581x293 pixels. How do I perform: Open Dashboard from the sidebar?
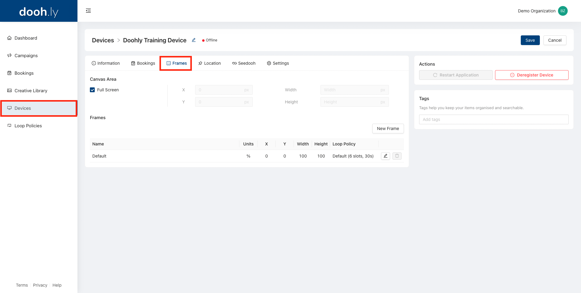[26, 38]
